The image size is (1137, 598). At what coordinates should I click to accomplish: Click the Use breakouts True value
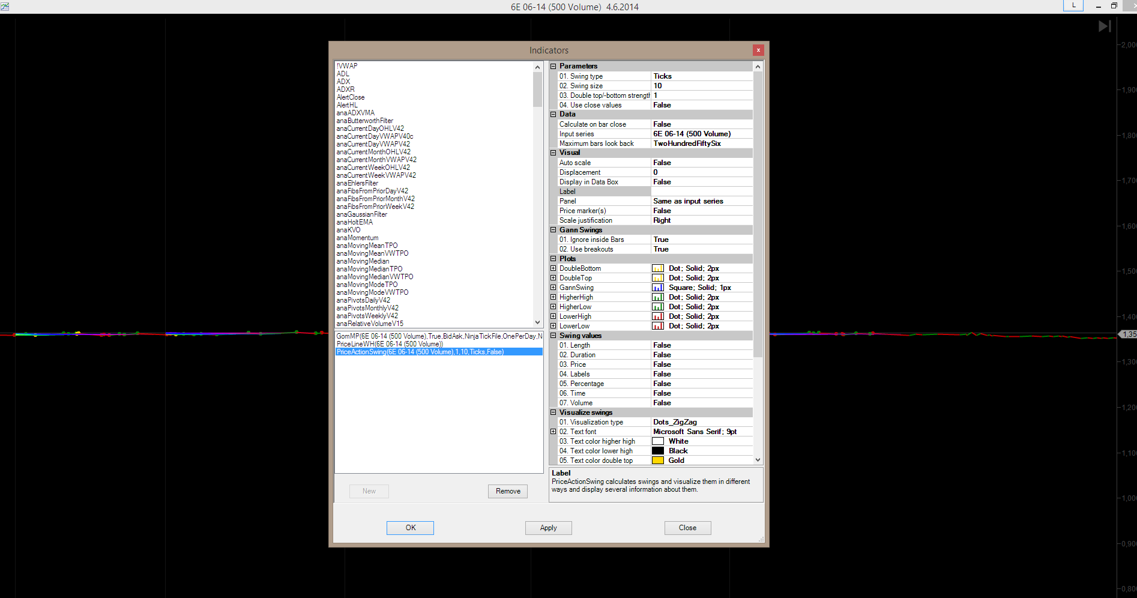point(702,249)
